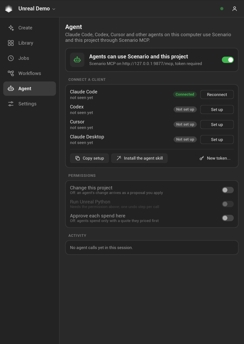Image resolution: width=244 pixels, height=344 pixels.
Task: Go to the Workflows section
Action: pos(30,73)
